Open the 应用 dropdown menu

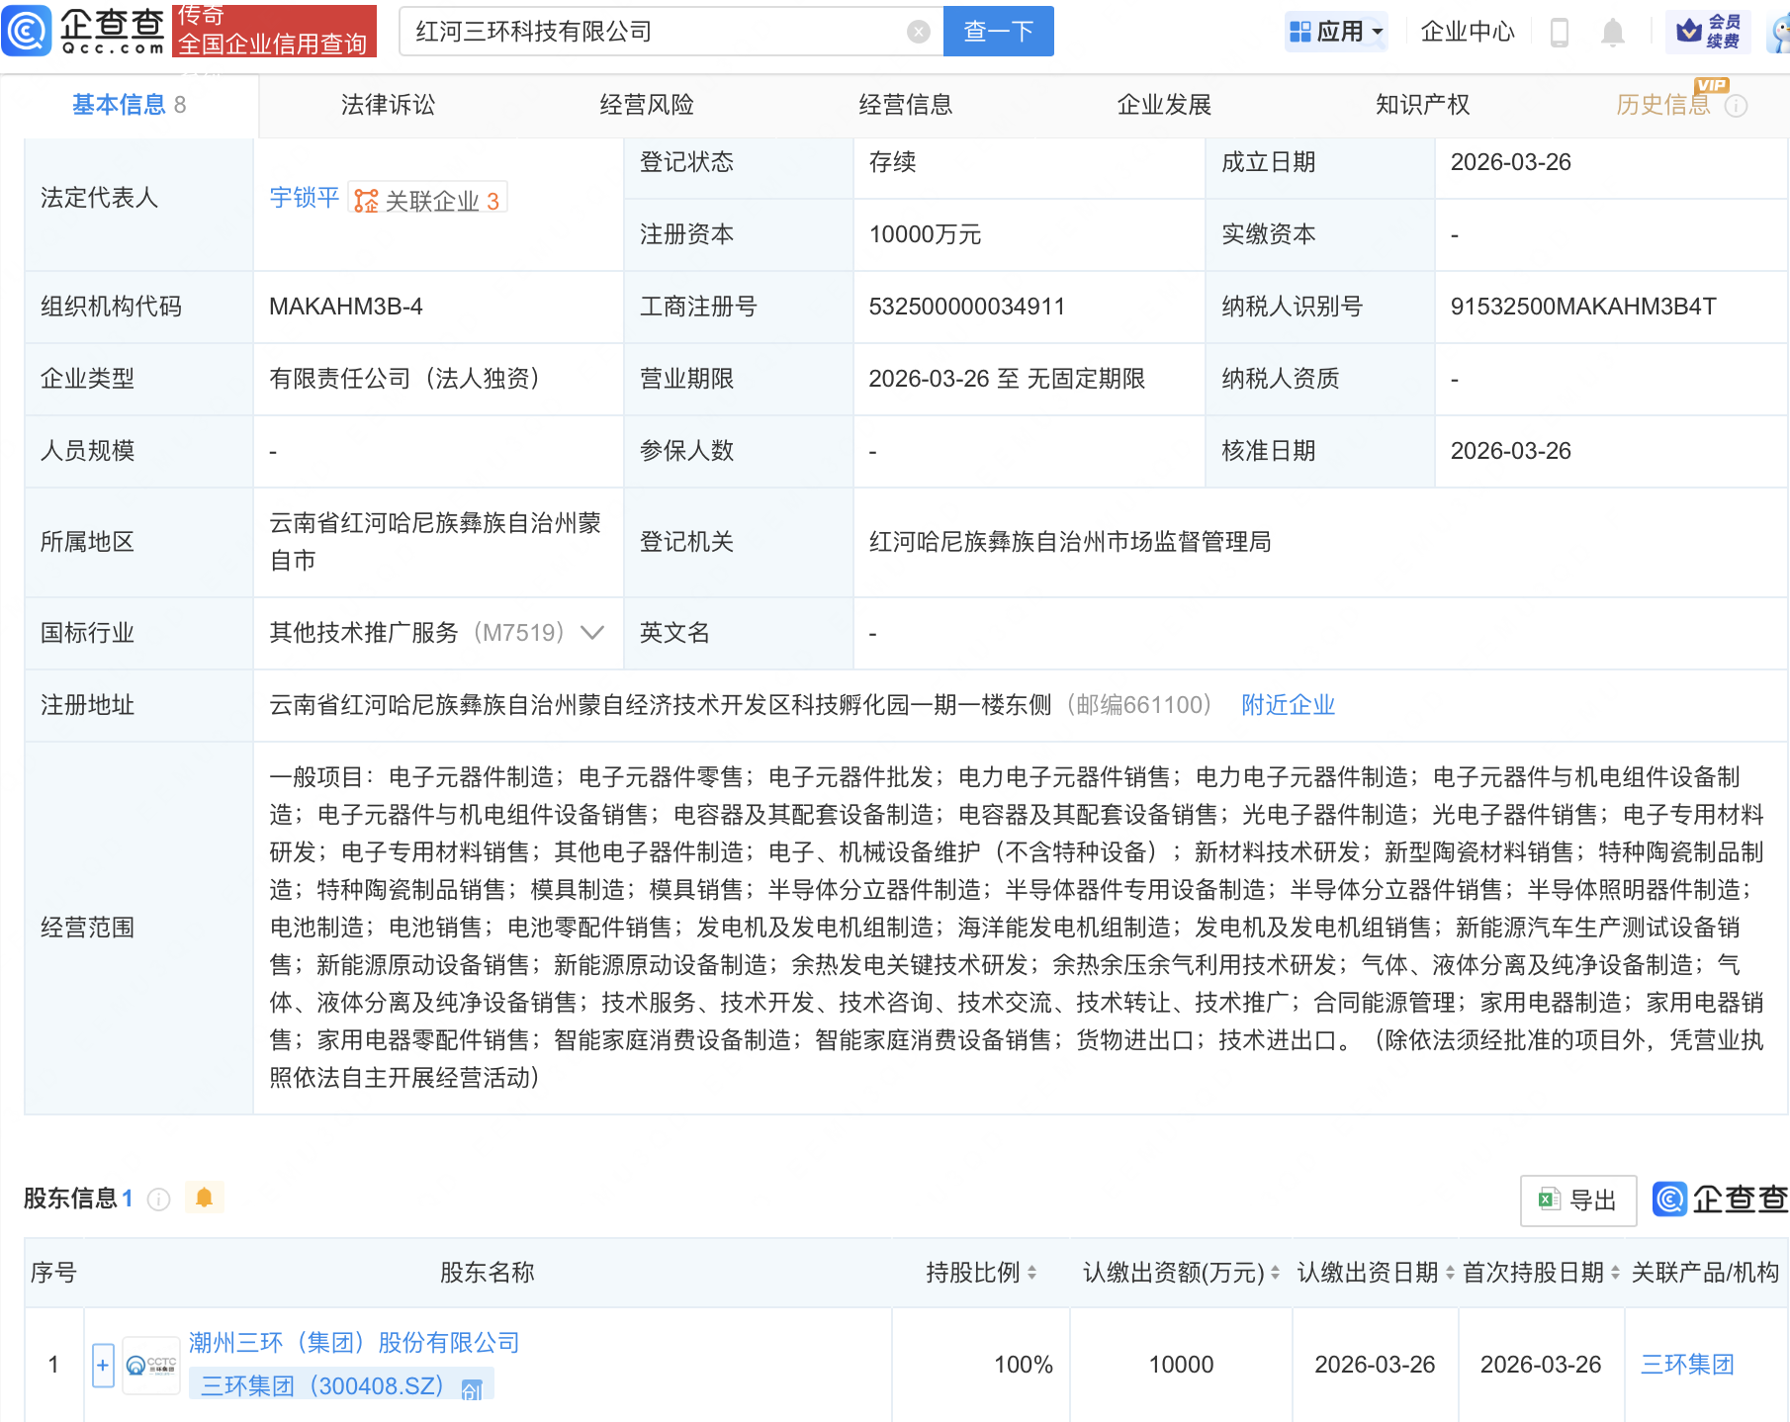point(1337,31)
